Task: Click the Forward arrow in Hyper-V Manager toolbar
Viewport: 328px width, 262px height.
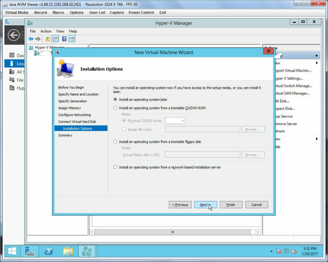Action: point(38,39)
